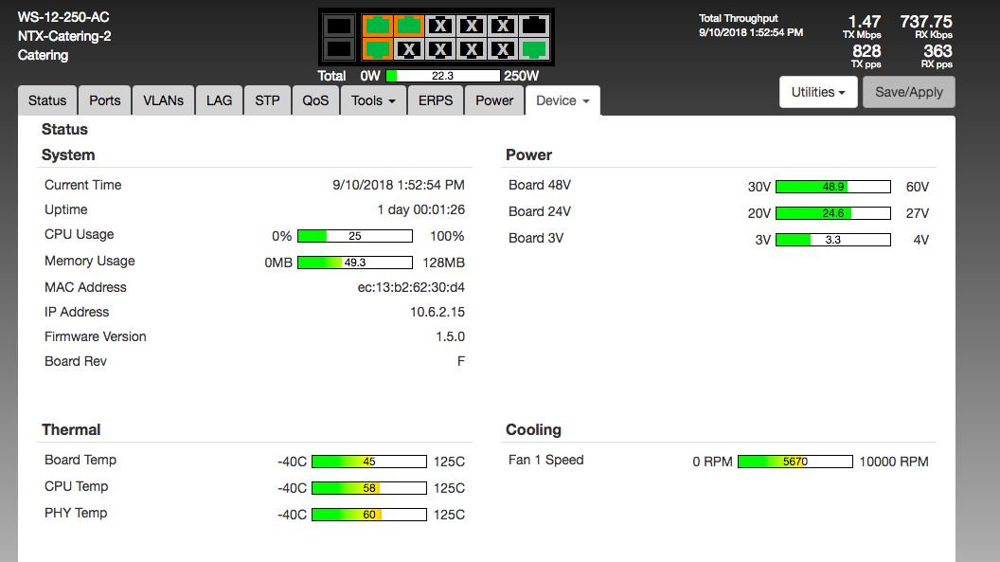The width and height of the screenshot is (1000, 562).
Task: Select the second orange PoE port in top row
Action: (x=408, y=26)
